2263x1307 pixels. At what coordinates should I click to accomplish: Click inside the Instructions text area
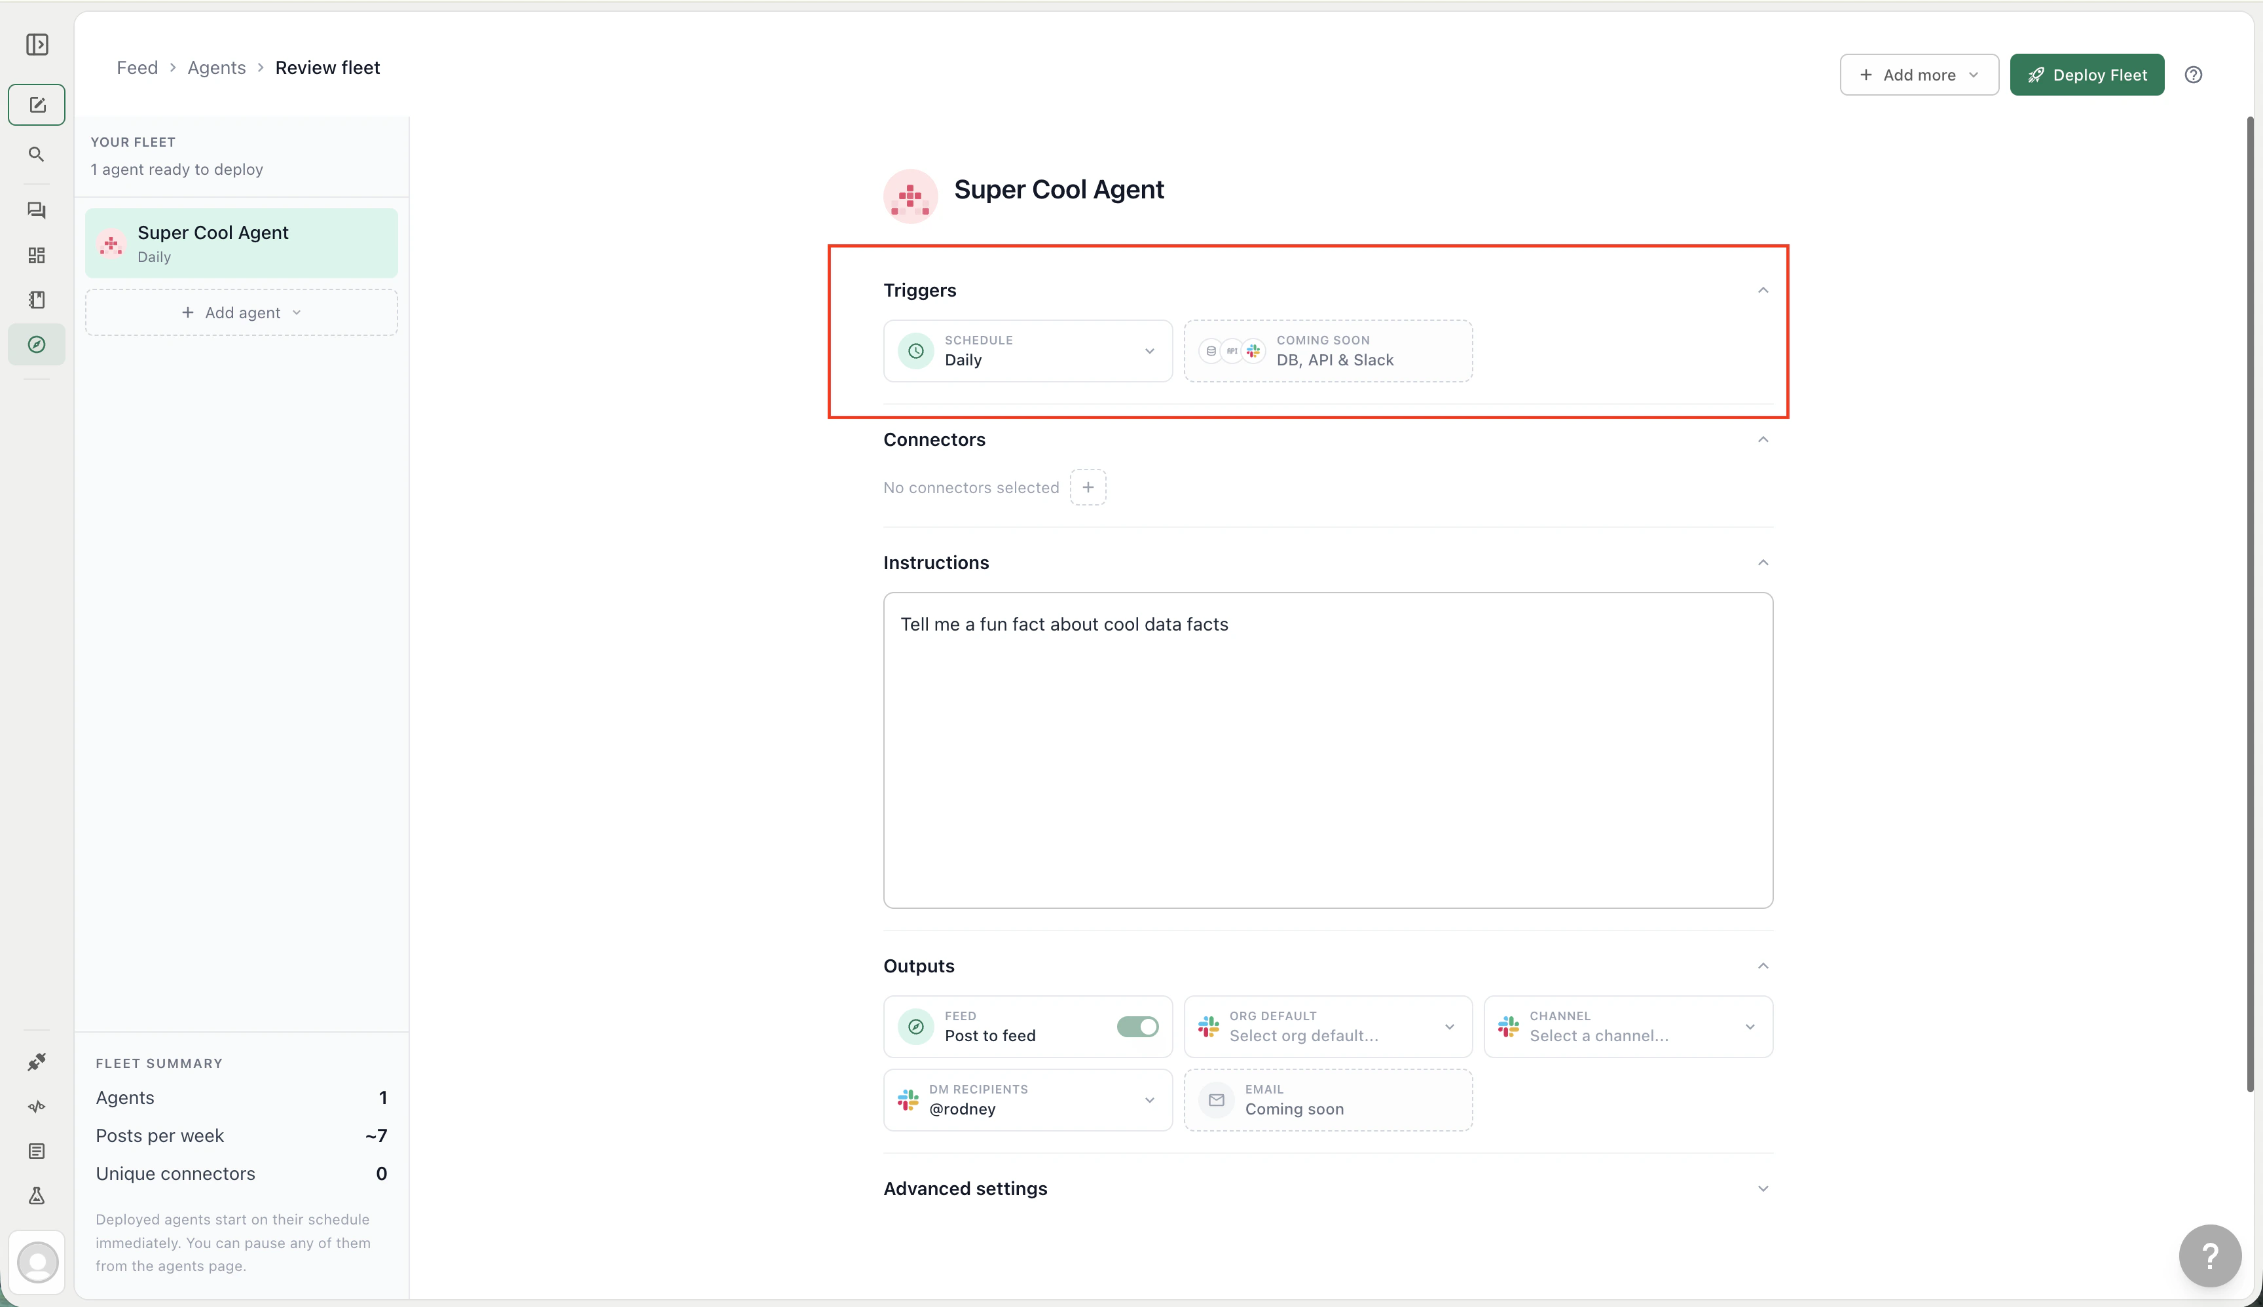1327,750
